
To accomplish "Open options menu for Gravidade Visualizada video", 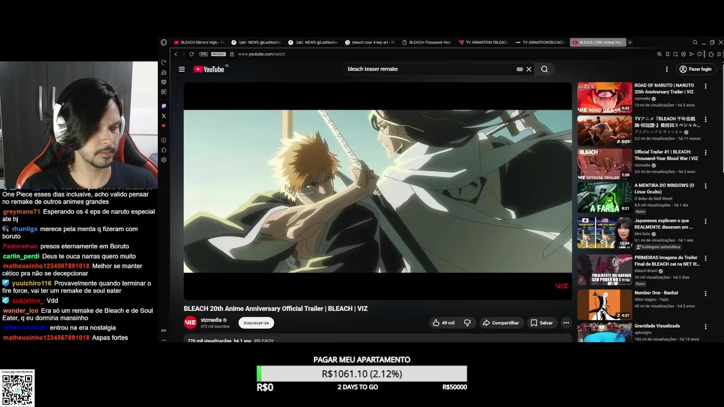I will click(705, 327).
